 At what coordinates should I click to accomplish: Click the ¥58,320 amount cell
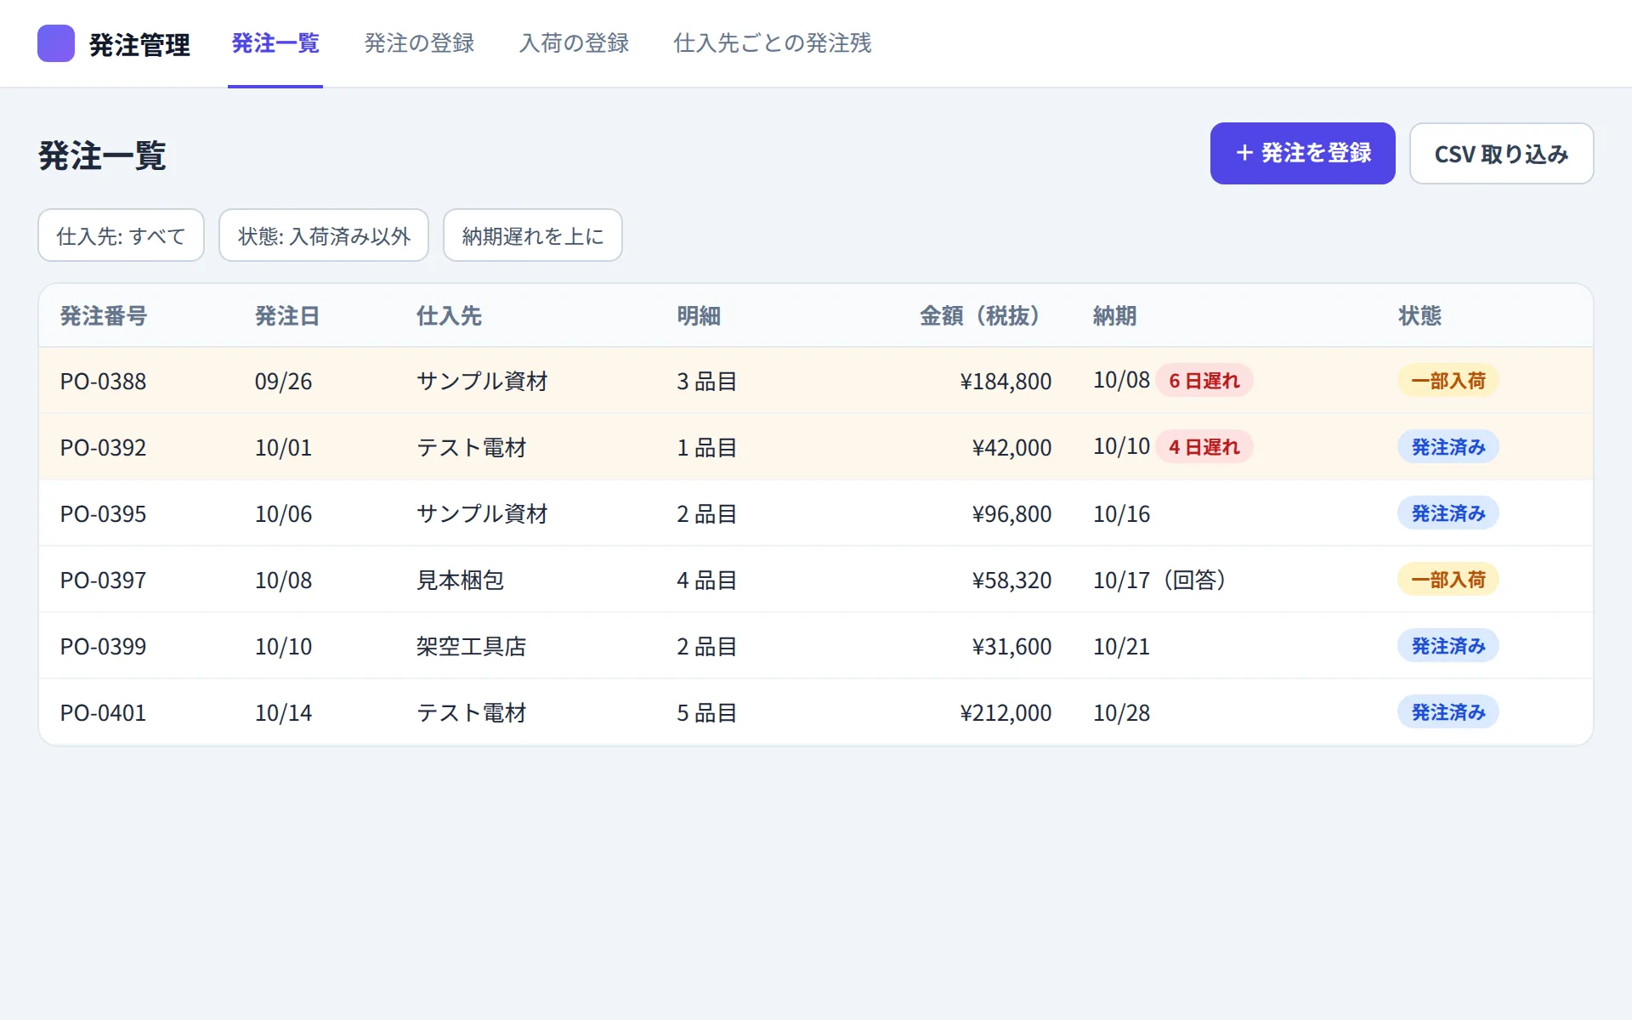[1011, 580]
